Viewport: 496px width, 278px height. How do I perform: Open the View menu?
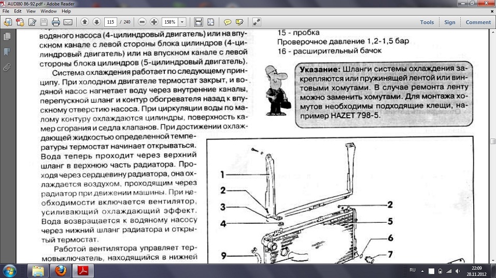click(x=31, y=11)
